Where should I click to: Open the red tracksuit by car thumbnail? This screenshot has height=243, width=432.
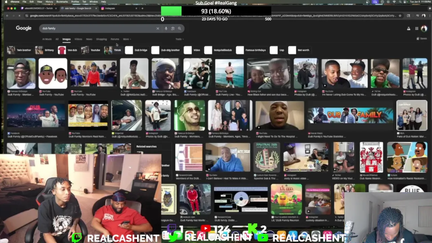[195, 199]
